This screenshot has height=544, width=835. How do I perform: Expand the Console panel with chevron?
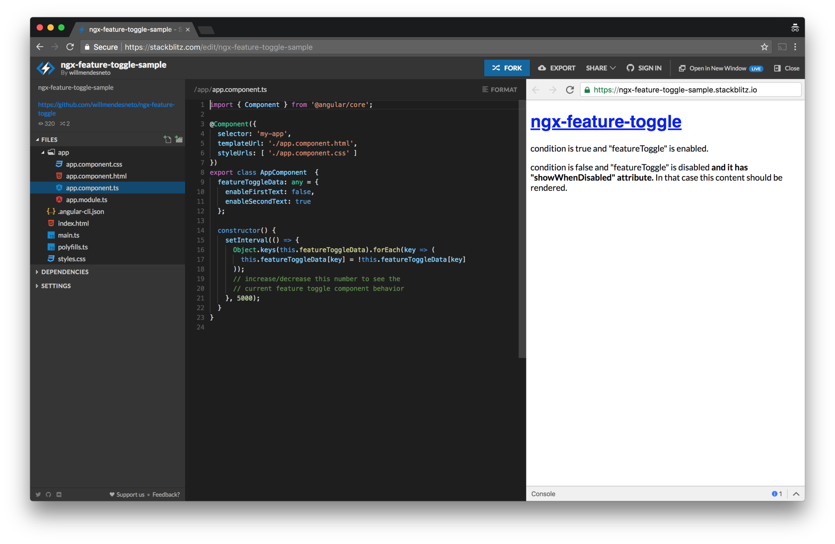[796, 494]
